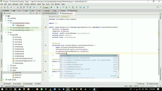Expand com.example.baig.compass (androidTest) package

click(x=8, y=28)
